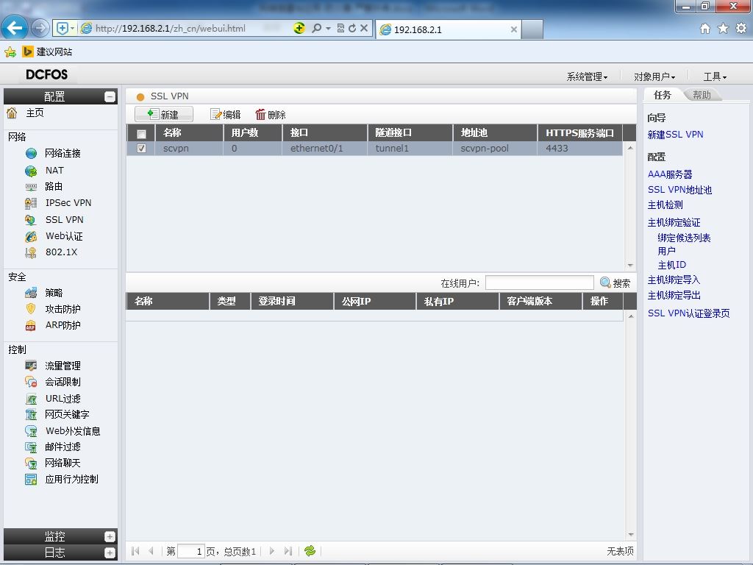
Task: Select the scvpn-pool cell
Action: point(495,149)
